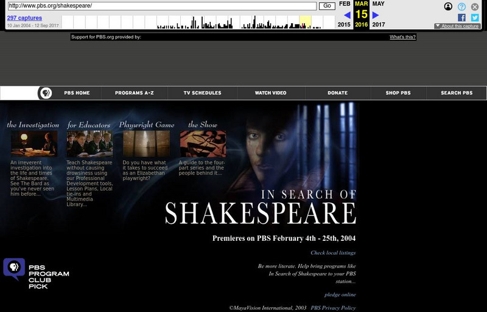
Task: Click the In Search of Shakespeare title graphic
Action: [261, 207]
